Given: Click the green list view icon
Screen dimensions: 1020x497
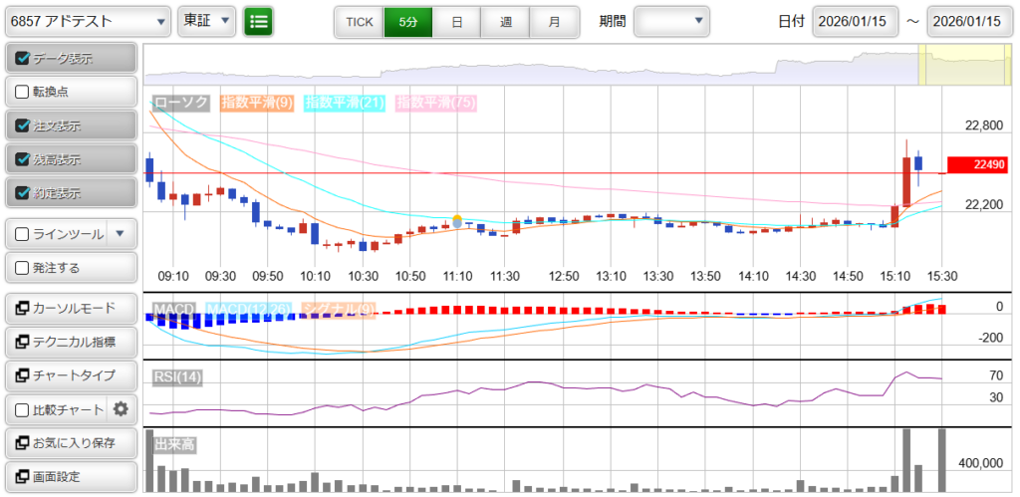Looking at the screenshot, I should (x=259, y=21).
